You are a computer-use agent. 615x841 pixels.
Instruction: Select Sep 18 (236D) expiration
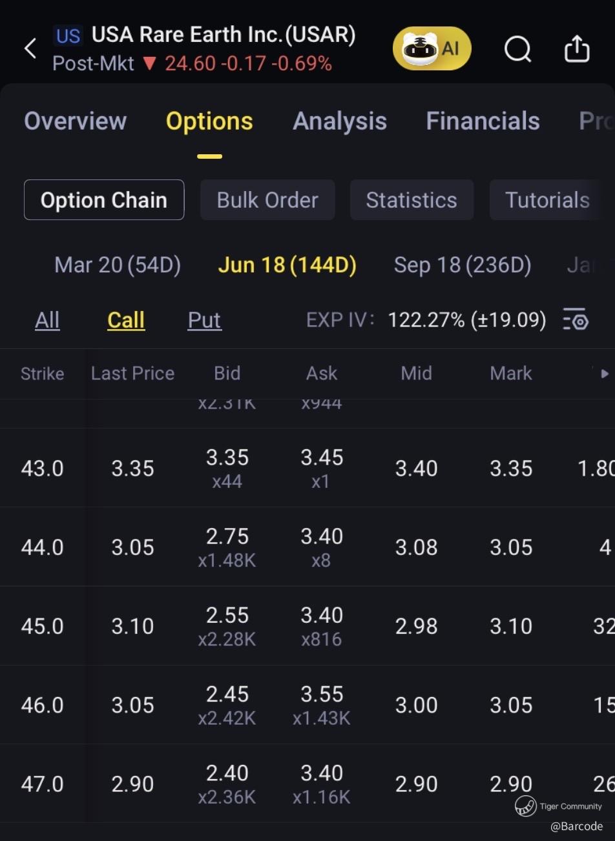[x=463, y=265]
